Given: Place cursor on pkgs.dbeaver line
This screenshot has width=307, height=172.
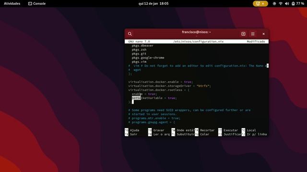Looking at the screenshot, I should (x=142, y=46).
